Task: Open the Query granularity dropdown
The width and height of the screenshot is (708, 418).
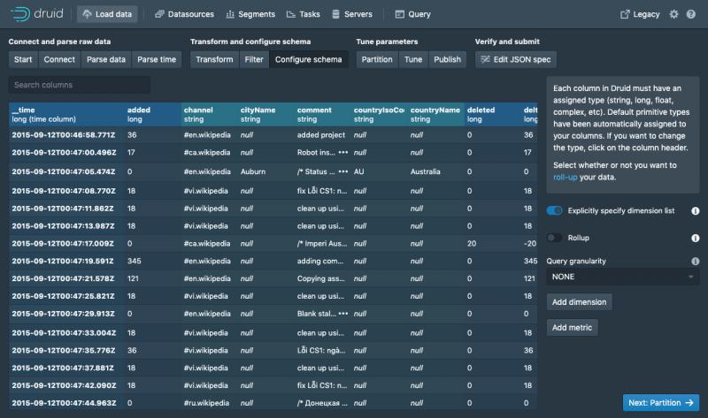Action: coord(622,277)
